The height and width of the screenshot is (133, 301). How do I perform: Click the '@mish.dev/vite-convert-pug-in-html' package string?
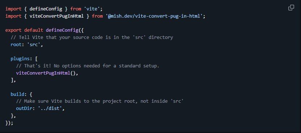154,16
